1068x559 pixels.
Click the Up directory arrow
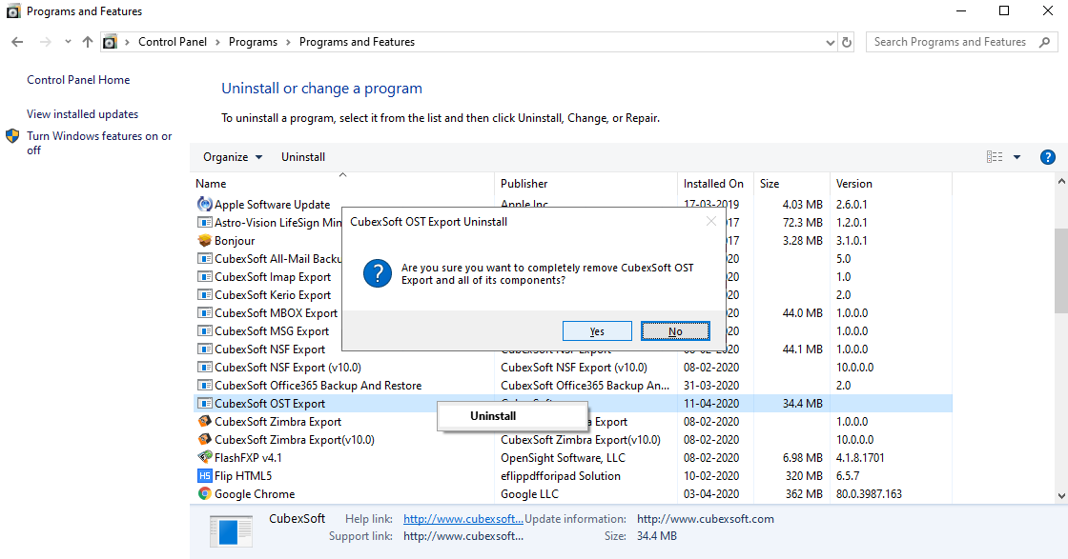click(x=88, y=42)
